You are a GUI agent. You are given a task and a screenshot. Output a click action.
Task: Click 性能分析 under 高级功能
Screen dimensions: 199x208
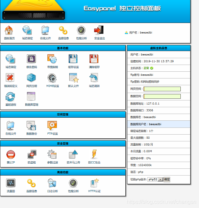(x=73, y=183)
